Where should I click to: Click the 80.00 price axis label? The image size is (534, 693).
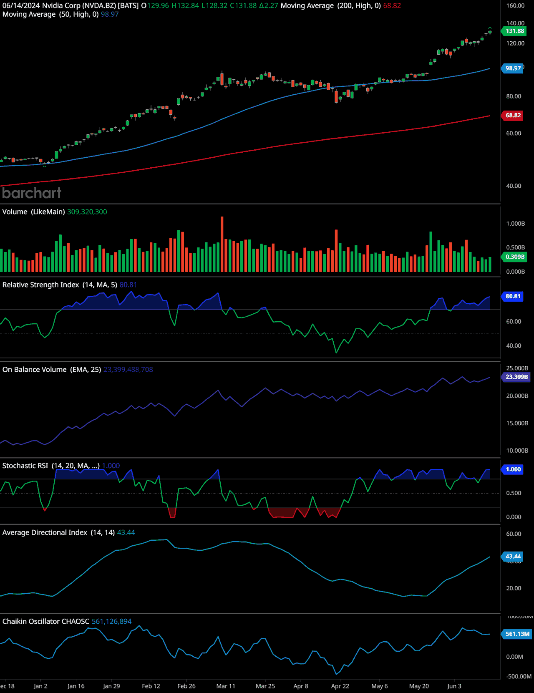pyautogui.click(x=514, y=96)
